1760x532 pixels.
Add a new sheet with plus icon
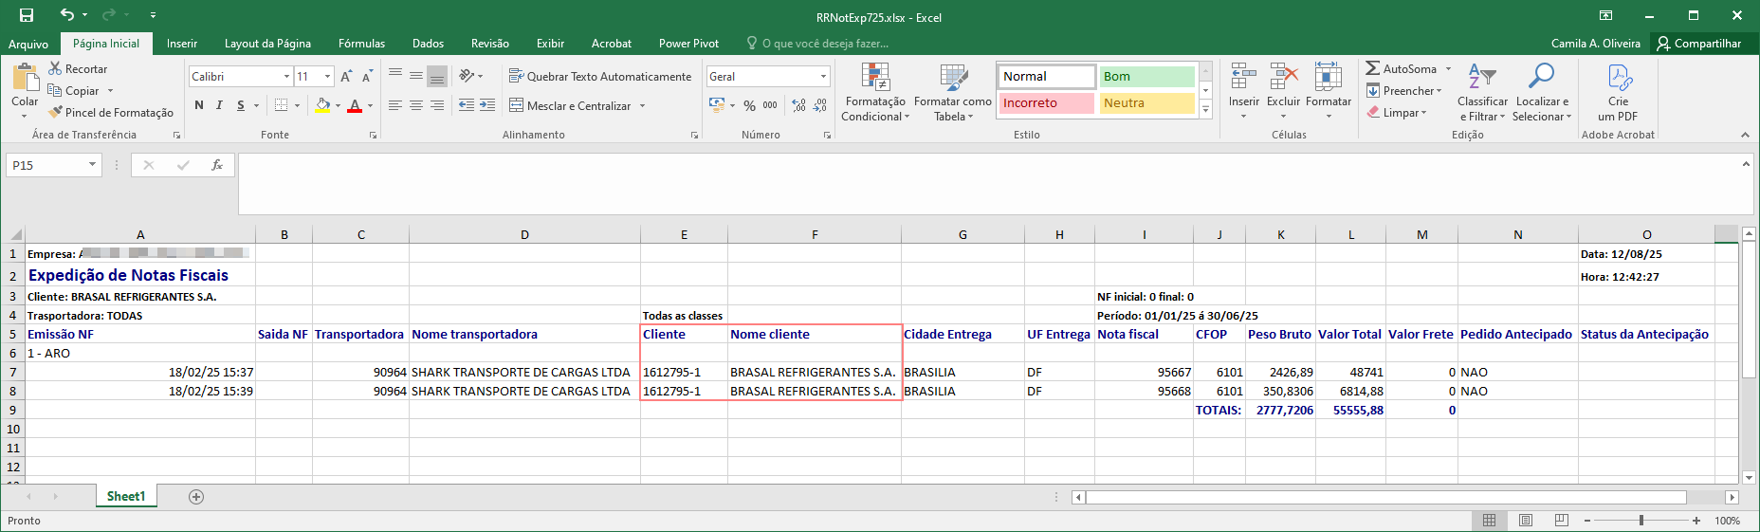click(x=196, y=497)
